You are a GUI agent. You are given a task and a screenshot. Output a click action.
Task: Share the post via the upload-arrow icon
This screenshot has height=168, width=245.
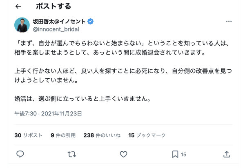[x=227, y=154]
